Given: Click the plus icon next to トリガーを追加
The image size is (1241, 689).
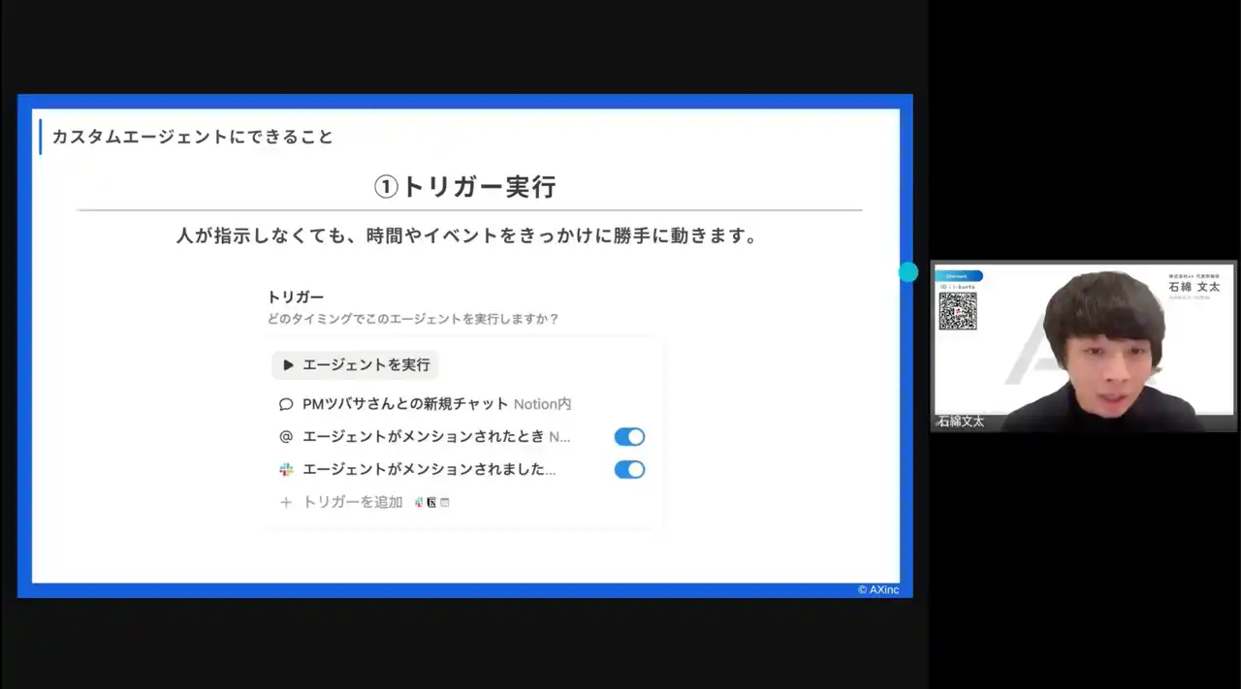Looking at the screenshot, I should click(286, 502).
